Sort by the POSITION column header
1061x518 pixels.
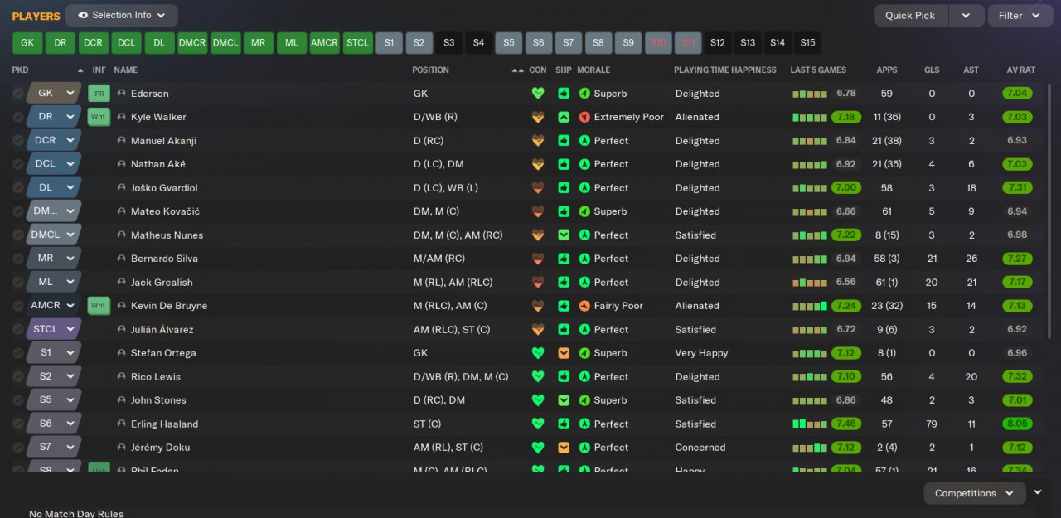(x=430, y=70)
